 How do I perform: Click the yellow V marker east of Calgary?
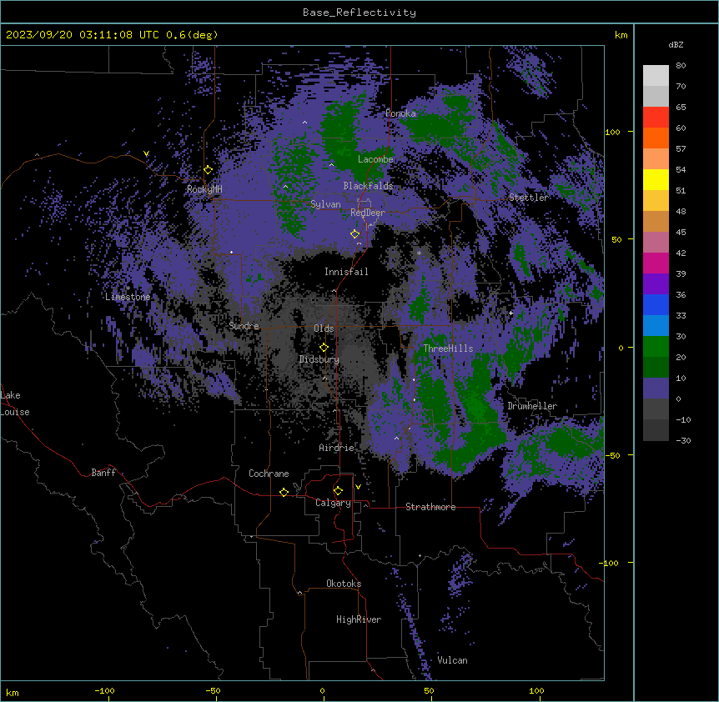click(358, 487)
